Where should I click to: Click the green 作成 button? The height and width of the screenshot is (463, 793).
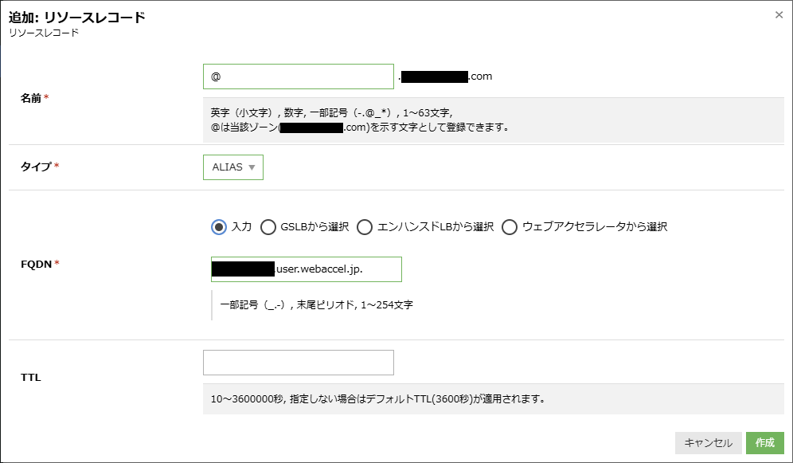pos(764,443)
